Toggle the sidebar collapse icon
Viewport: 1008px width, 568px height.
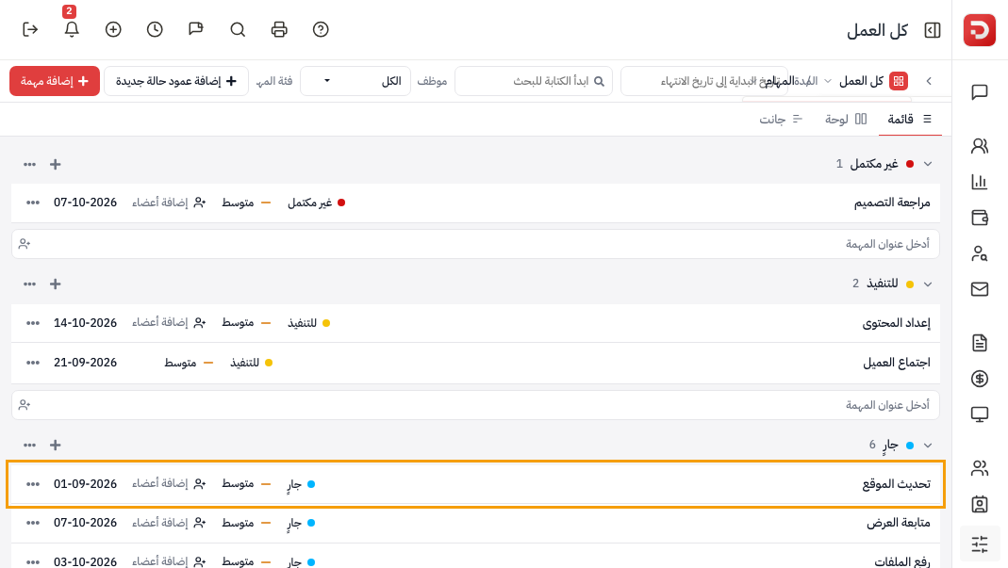(x=933, y=30)
